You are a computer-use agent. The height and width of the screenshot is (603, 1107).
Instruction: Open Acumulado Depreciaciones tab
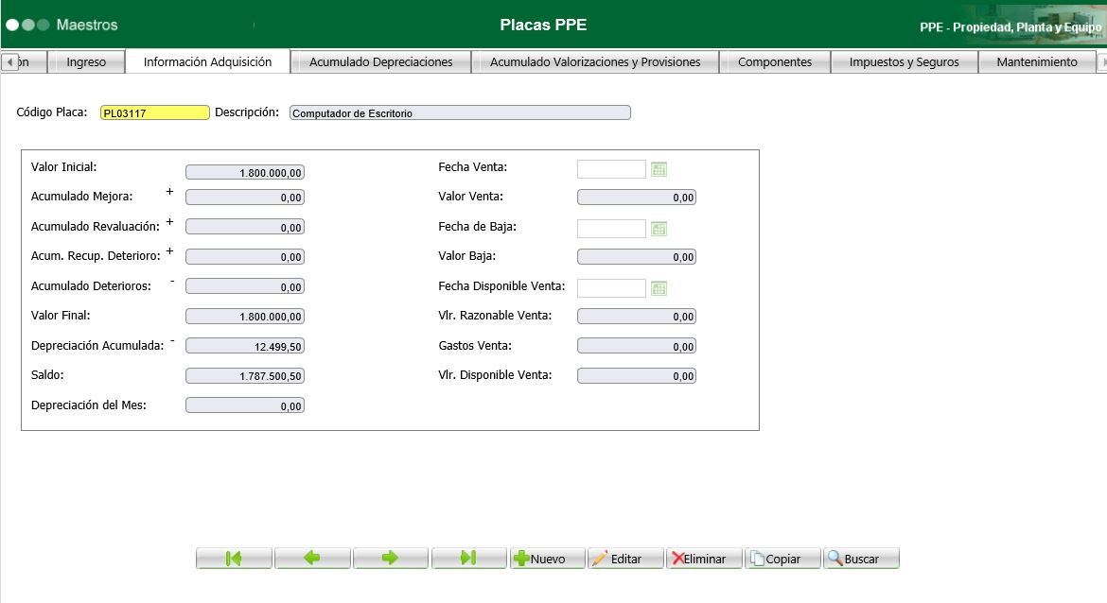click(x=380, y=62)
